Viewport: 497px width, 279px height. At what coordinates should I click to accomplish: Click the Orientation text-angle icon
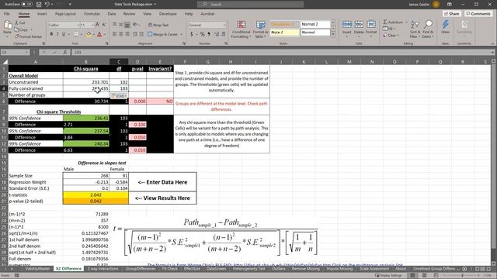click(136, 25)
